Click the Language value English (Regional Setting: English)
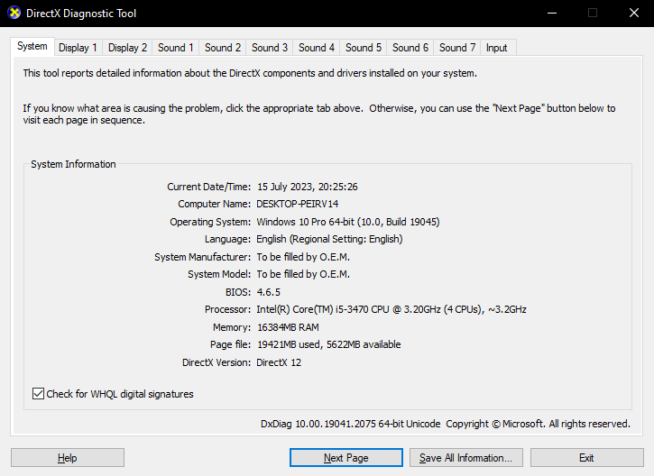This screenshot has width=654, height=476. (x=329, y=239)
